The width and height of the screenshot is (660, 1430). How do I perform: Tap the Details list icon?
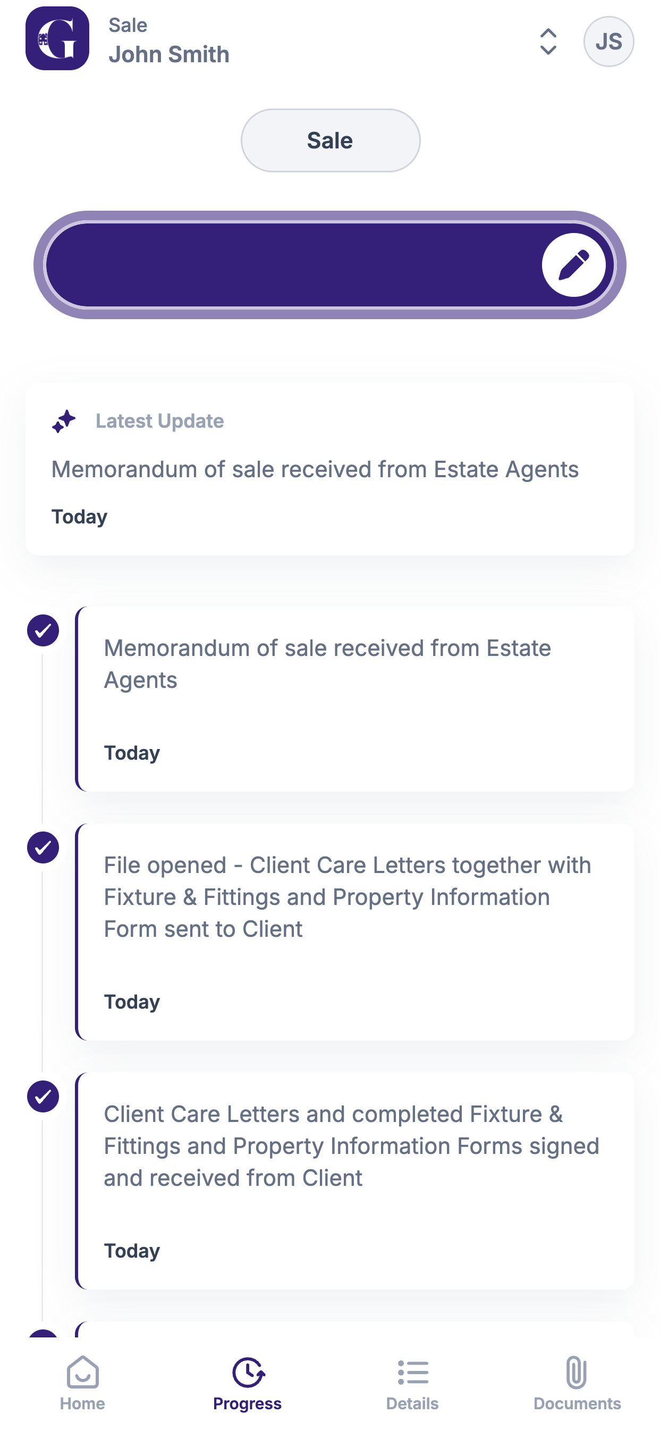pos(413,1372)
